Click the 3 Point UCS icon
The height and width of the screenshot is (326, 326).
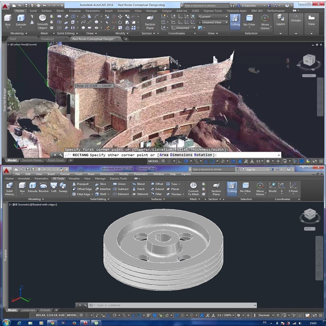pyautogui.click(x=293, y=187)
